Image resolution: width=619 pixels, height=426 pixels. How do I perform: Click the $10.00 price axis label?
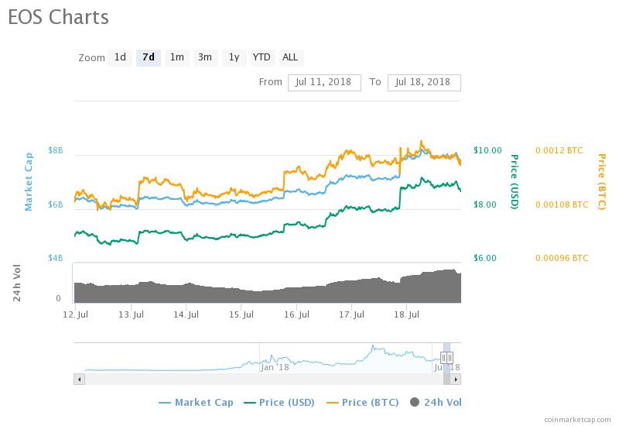pos(487,150)
